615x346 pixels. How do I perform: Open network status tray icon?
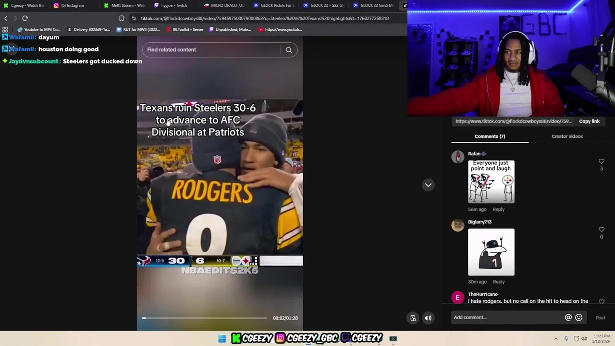point(576,339)
